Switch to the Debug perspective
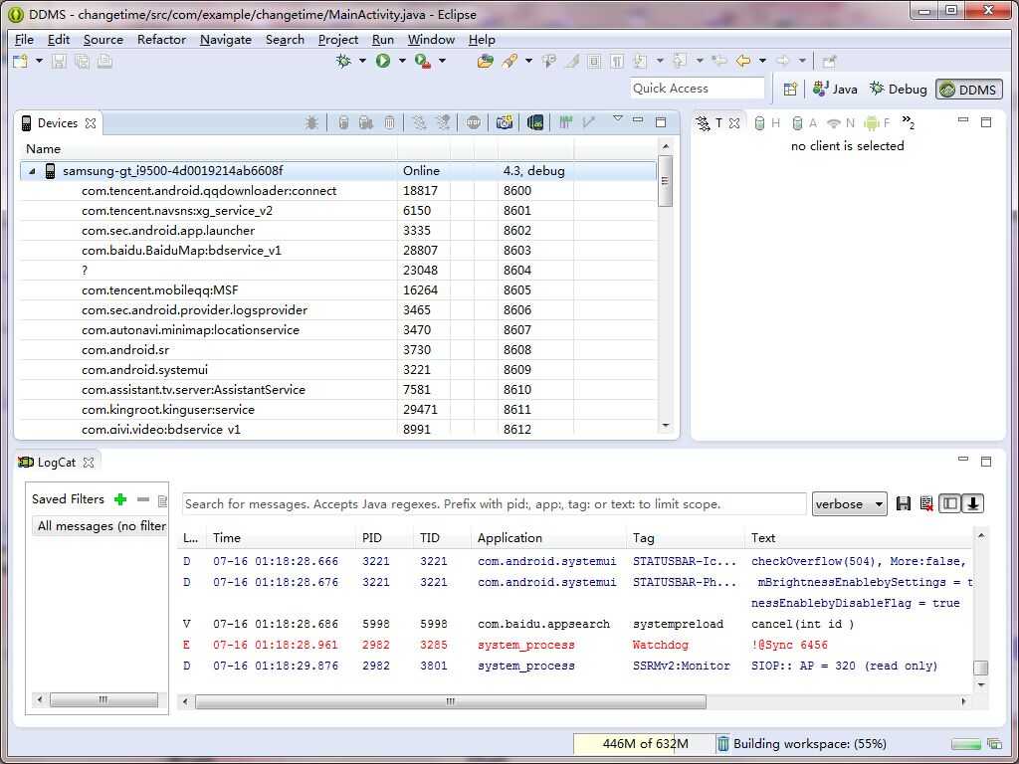This screenshot has height=764, width=1019. (x=899, y=89)
